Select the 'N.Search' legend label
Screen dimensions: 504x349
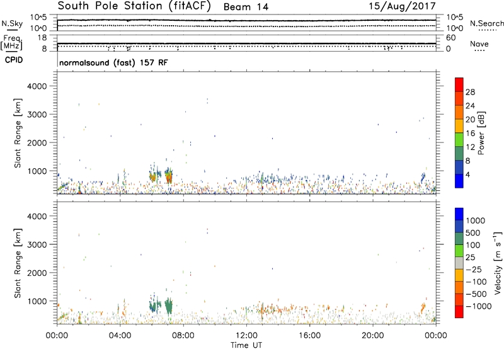click(486, 23)
